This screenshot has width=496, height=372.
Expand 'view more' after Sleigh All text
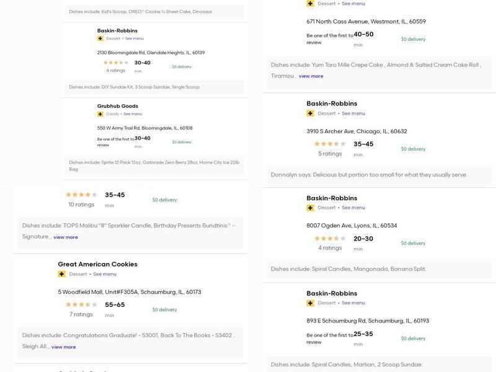click(63, 347)
